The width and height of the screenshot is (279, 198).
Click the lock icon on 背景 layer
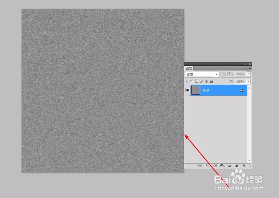242,90
